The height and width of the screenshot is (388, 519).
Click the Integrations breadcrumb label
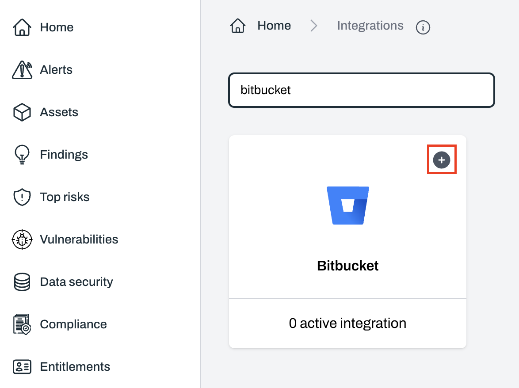click(x=370, y=26)
